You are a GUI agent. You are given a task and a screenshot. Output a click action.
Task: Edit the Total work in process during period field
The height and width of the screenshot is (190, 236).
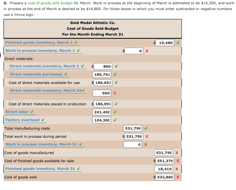tap(134, 136)
